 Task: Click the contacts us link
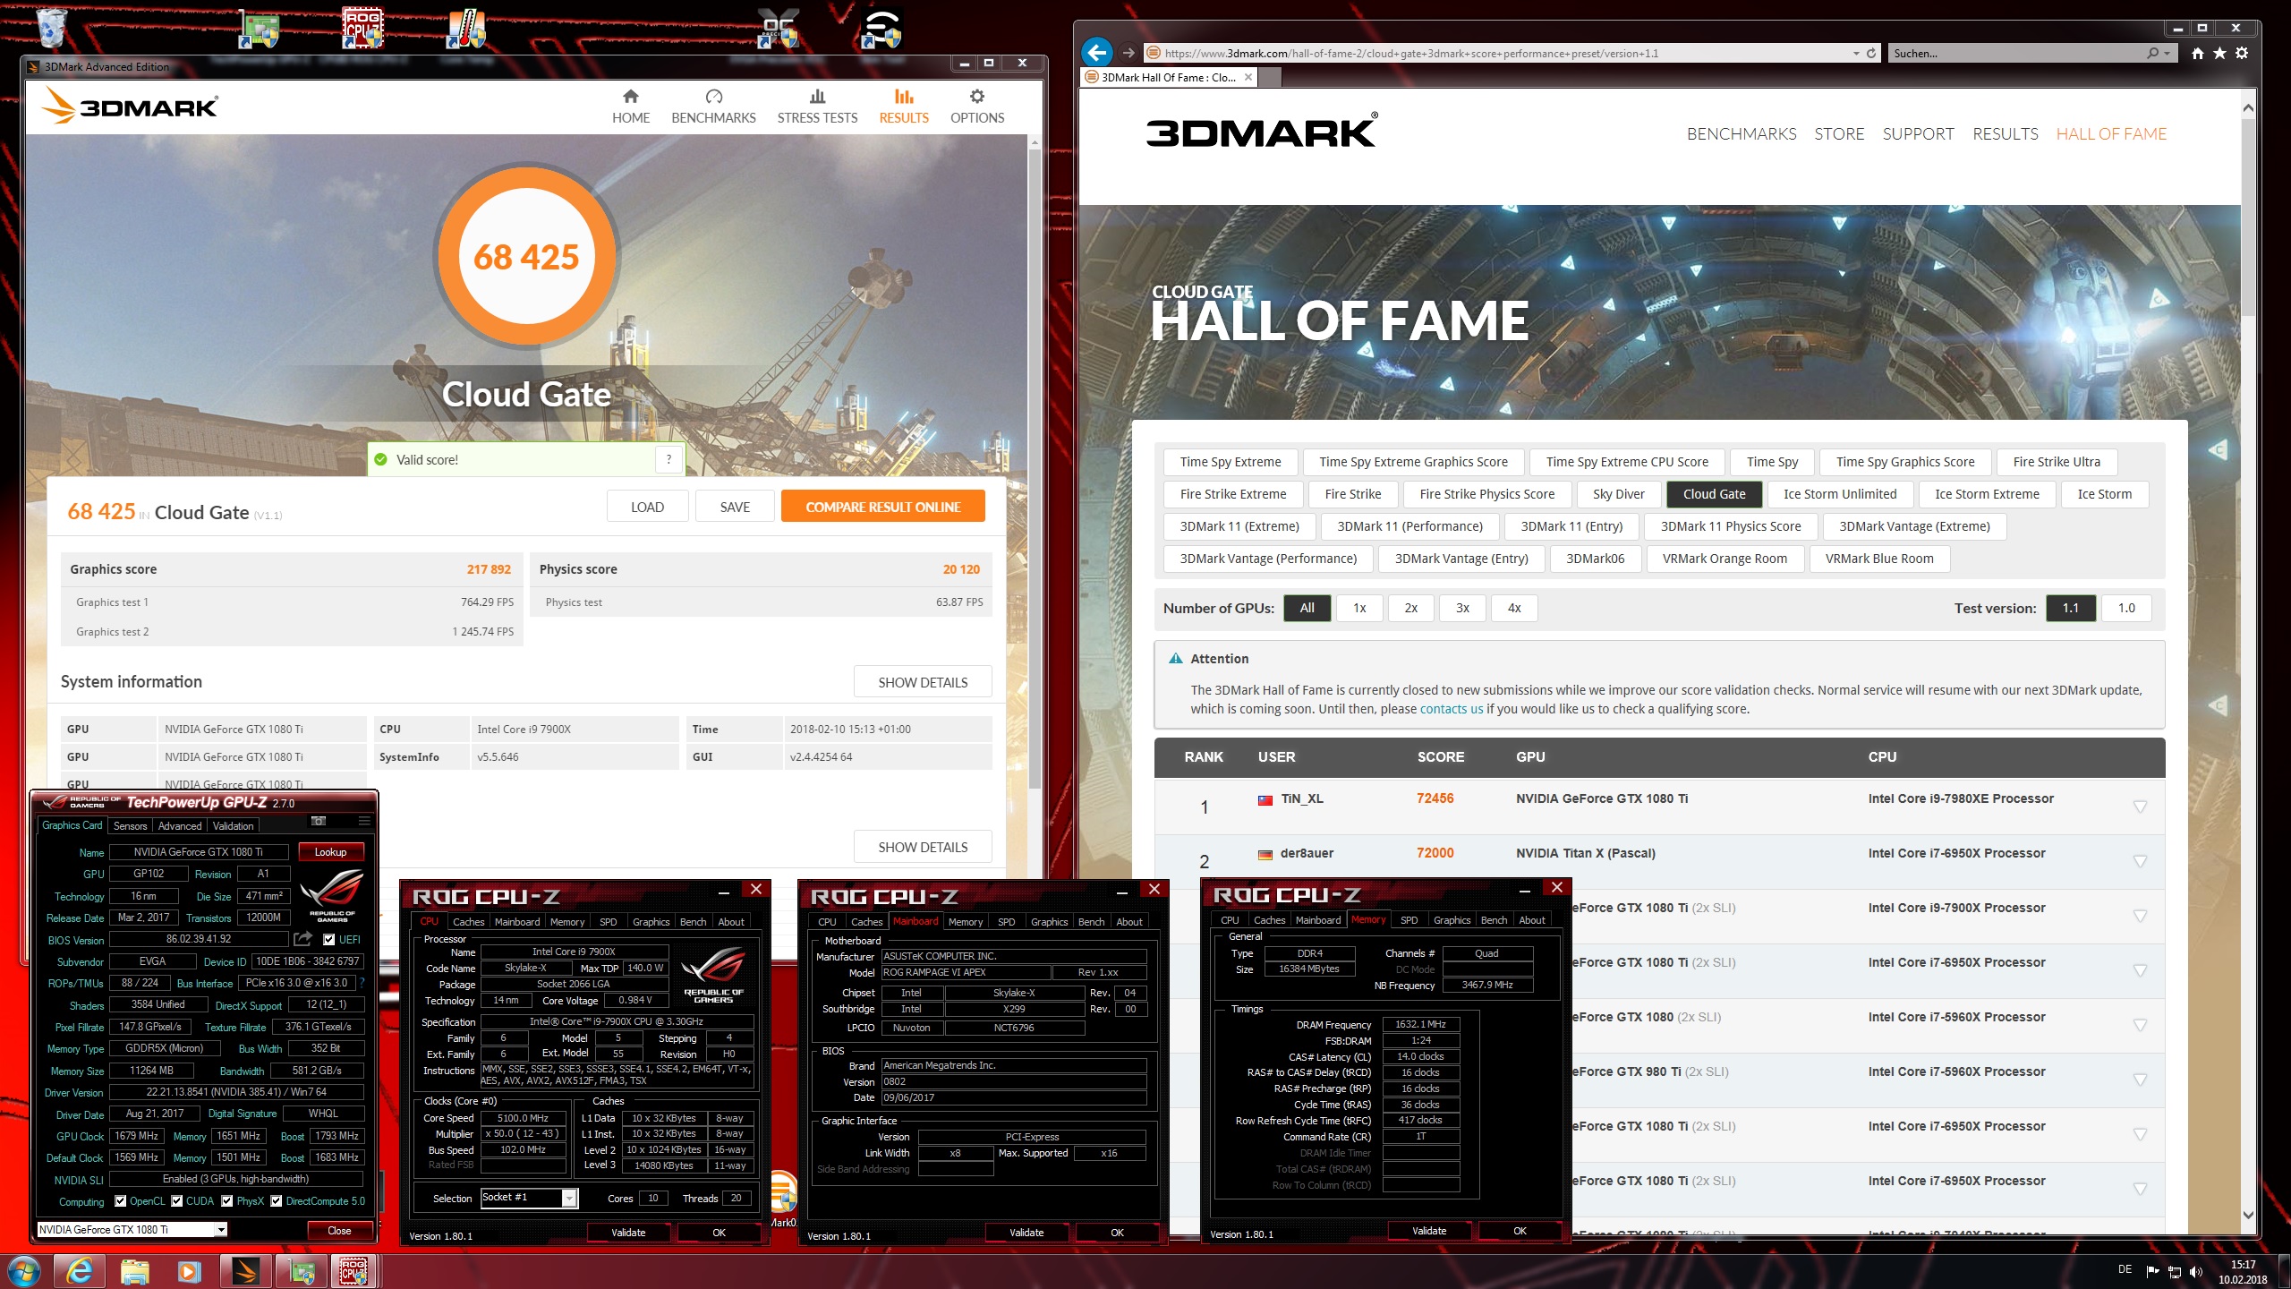point(1451,709)
